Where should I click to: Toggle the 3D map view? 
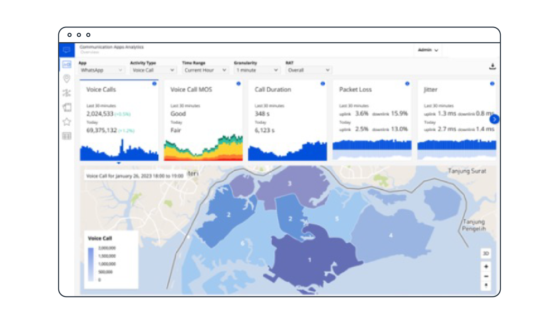(486, 253)
